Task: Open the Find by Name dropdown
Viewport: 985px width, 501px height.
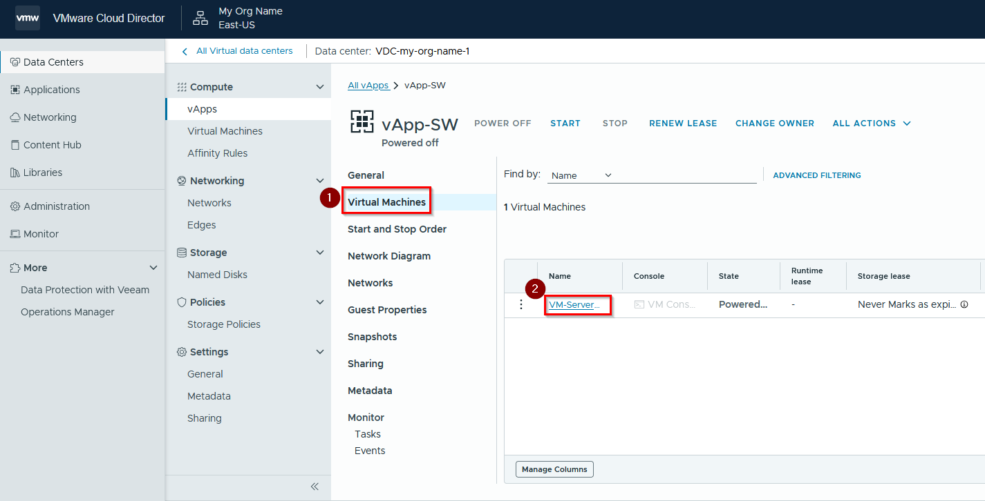Action: coord(582,175)
